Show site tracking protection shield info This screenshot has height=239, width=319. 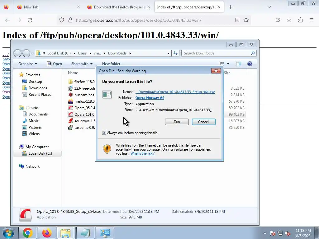pyautogui.click(x=62, y=20)
